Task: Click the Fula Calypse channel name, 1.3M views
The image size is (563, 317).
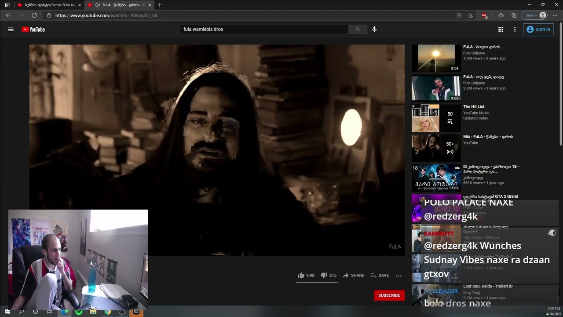Action: pos(474,53)
